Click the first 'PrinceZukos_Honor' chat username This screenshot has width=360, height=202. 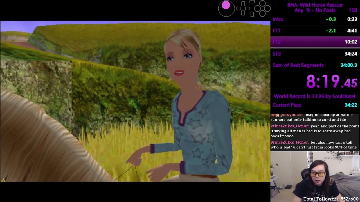290,126
